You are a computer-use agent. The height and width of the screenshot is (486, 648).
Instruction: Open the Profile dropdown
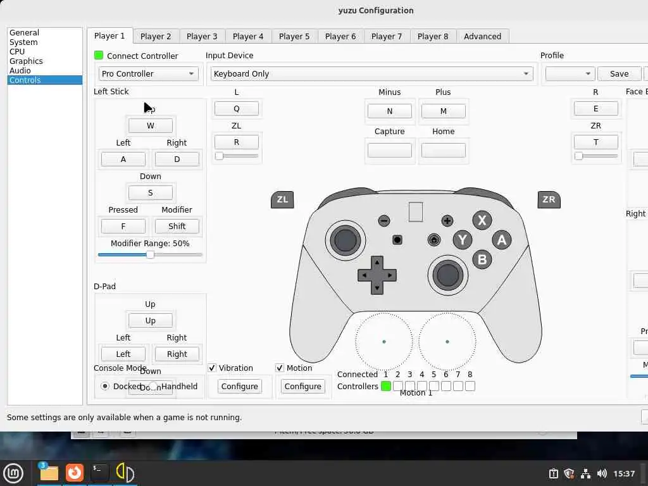(570, 73)
